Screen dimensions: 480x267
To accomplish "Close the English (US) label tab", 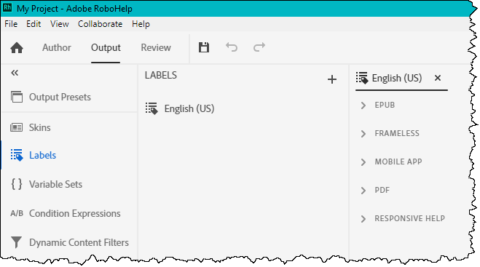I will pyautogui.click(x=438, y=78).
